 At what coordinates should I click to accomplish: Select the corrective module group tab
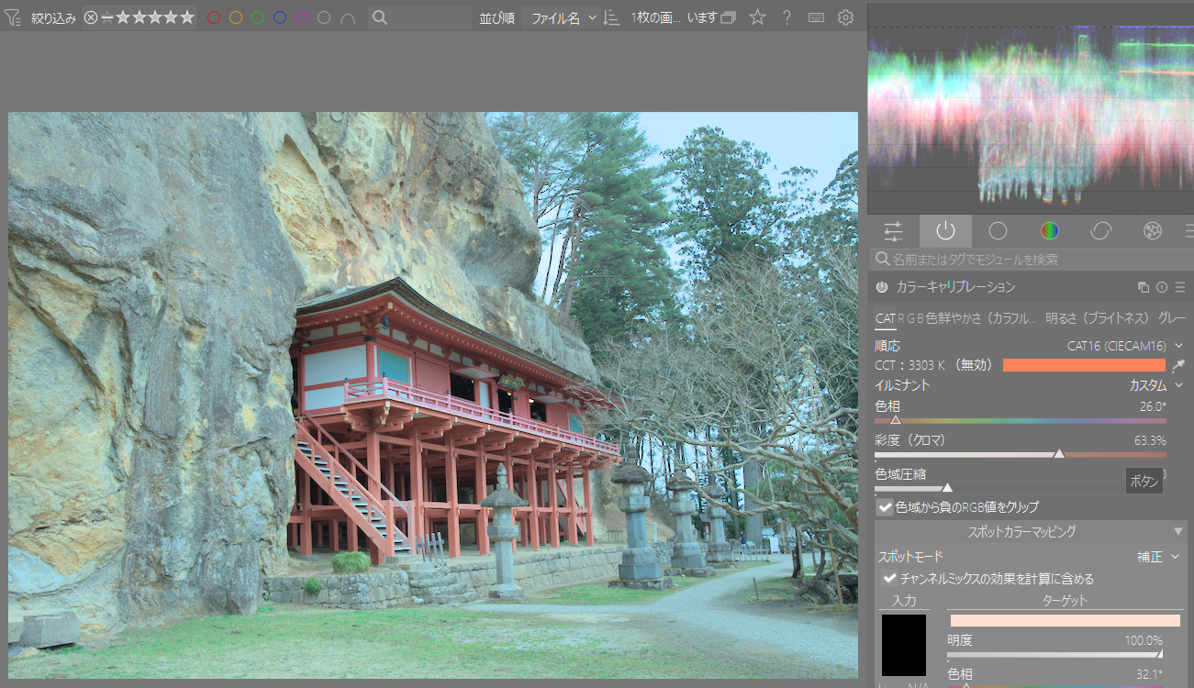1101,231
